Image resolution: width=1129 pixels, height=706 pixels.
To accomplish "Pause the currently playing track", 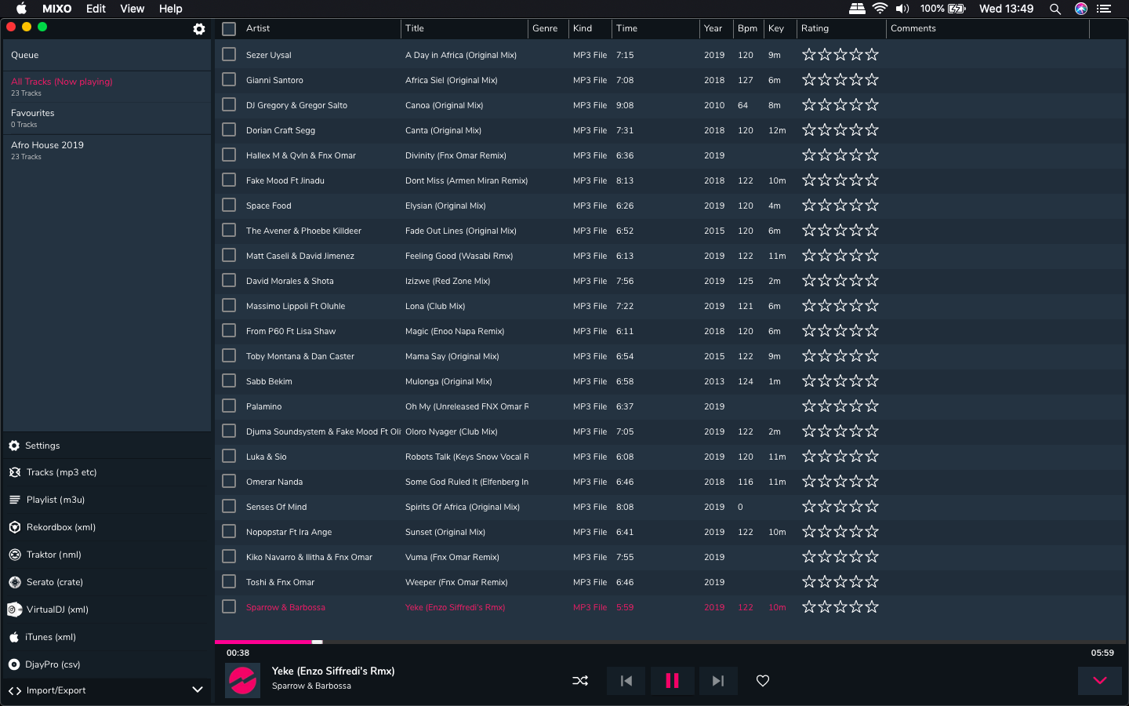I will point(672,681).
